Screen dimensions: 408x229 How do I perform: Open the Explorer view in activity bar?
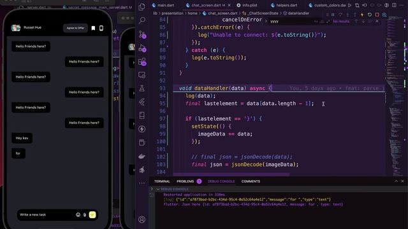coord(142,7)
